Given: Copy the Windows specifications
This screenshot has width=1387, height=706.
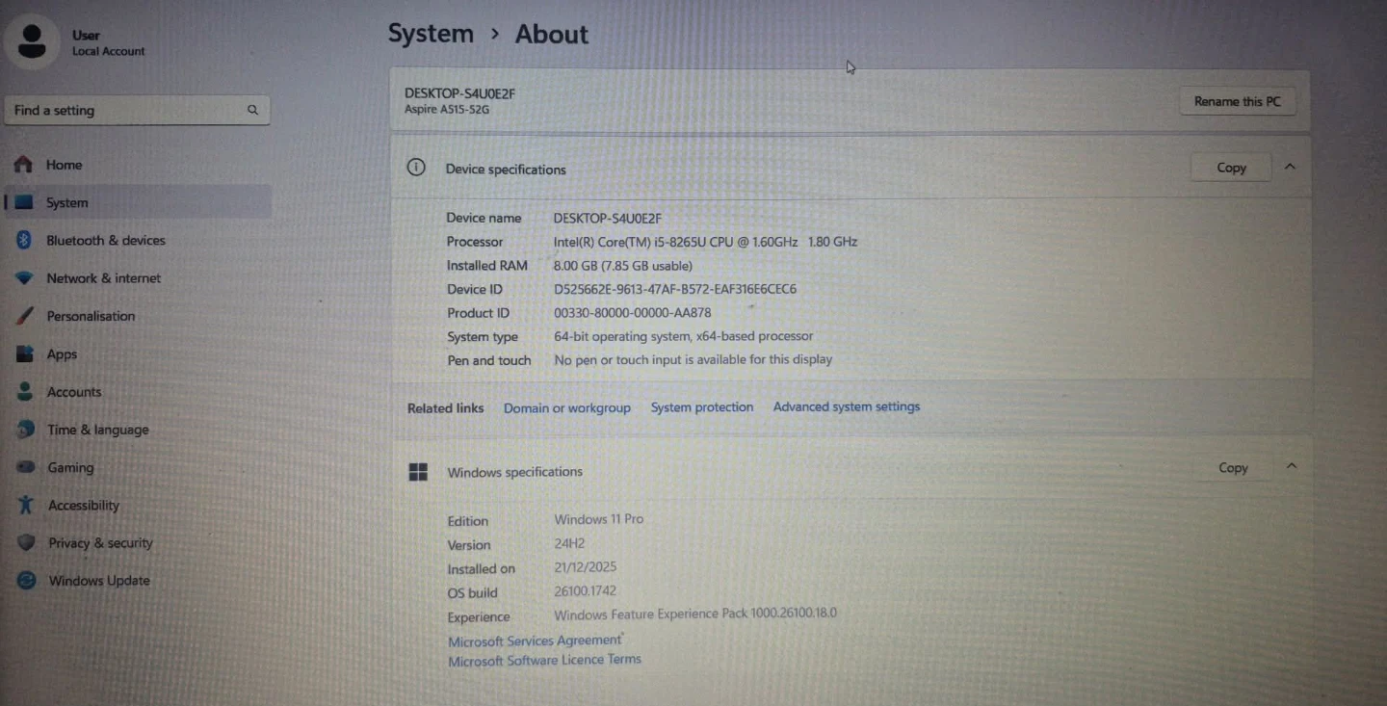Looking at the screenshot, I should click(1233, 468).
